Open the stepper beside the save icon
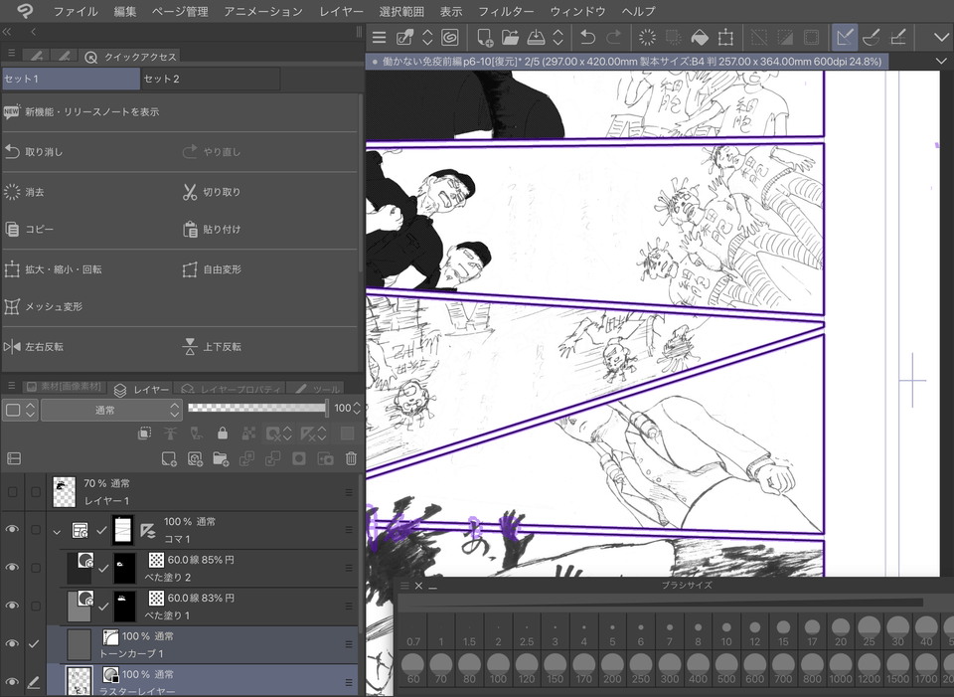954x697 pixels. pyautogui.click(x=557, y=38)
